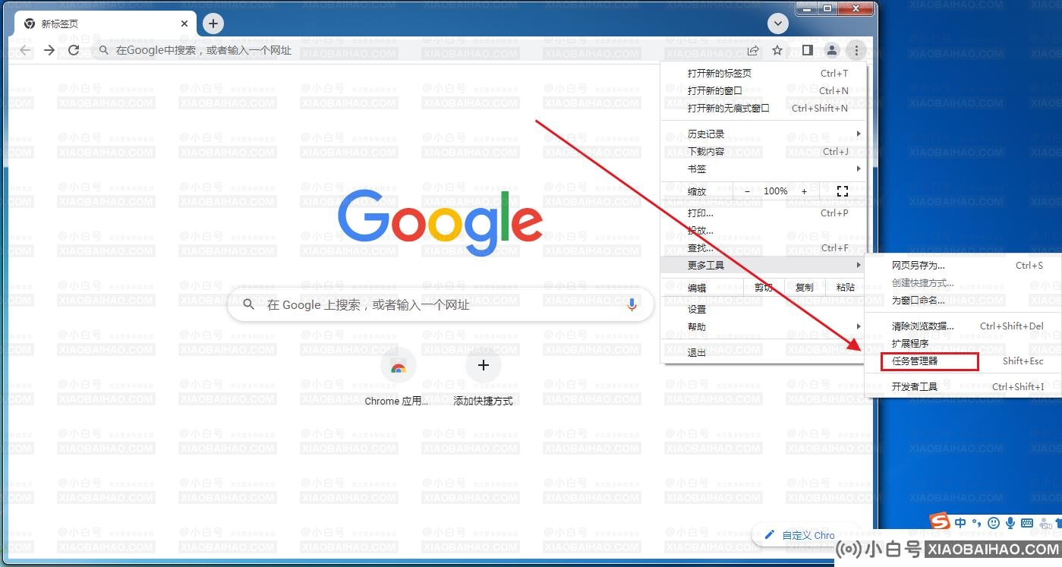This screenshot has height=567, width=1062.
Task: Click the microphone voice search icon
Action: click(x=632, y=304)
